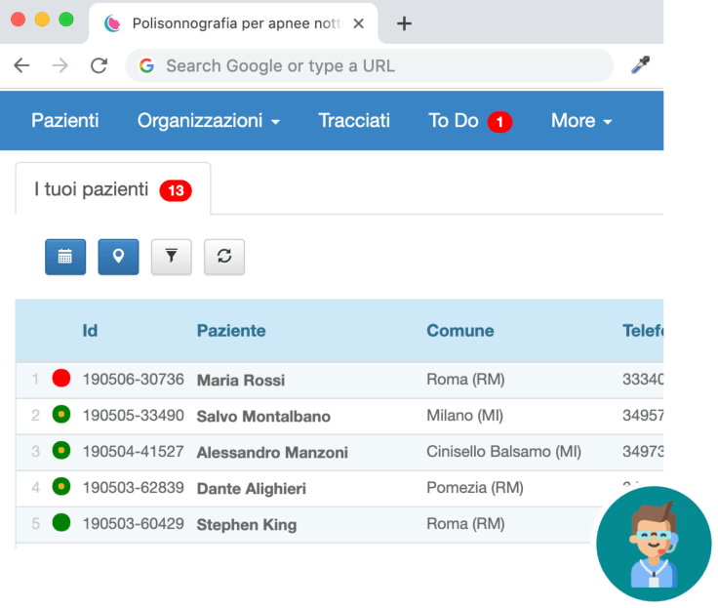Open the calendar view button
The width and height of the screenshot is (718, 608).
tap(65, 257)
